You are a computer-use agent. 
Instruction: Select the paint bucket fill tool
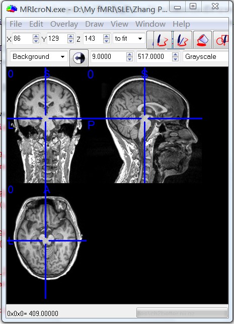[x=203, y=40]
